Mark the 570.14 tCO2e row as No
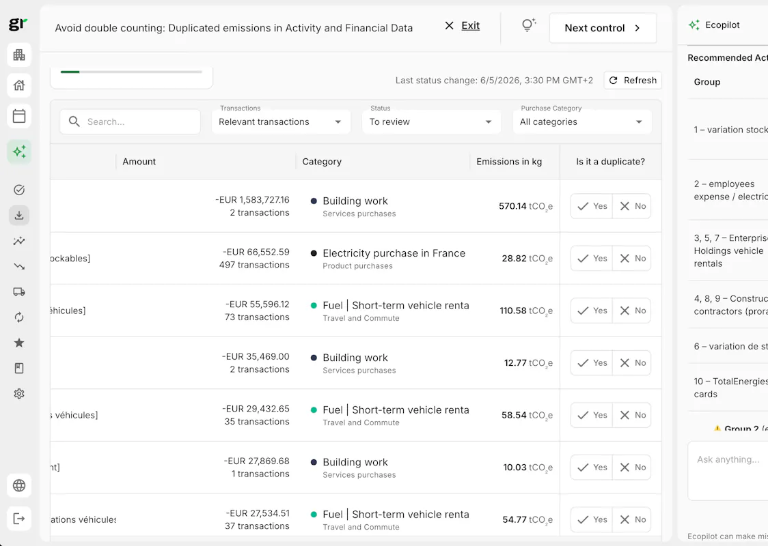The image size is (768, 546). [x=632, y=206]
